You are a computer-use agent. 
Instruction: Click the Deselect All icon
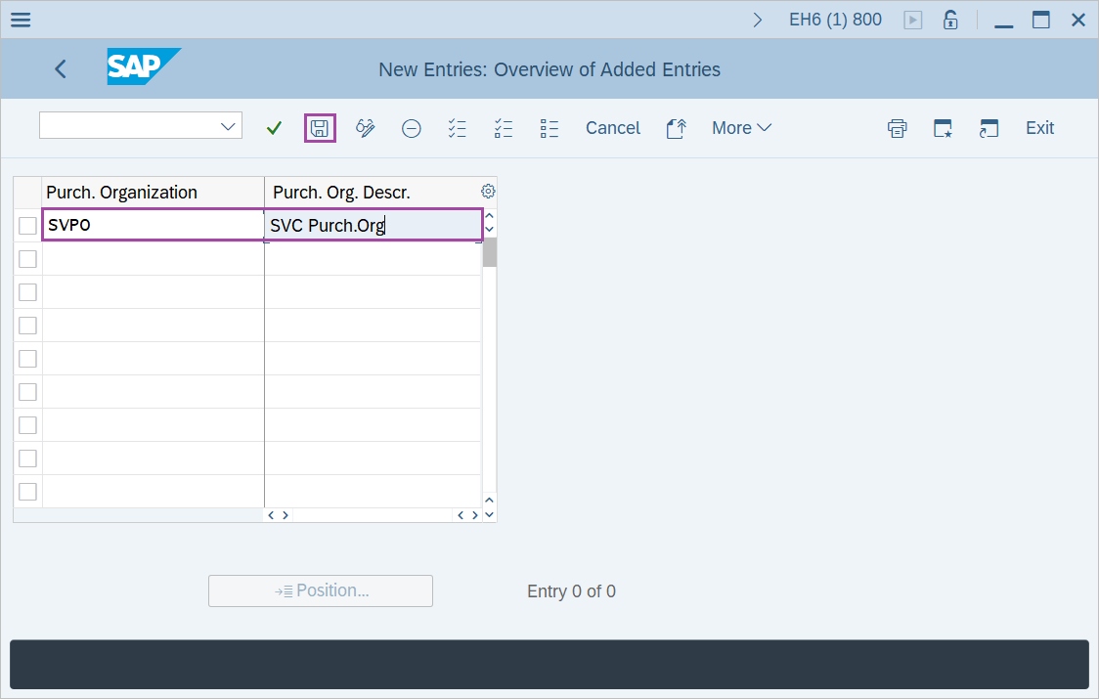[504, 128]
